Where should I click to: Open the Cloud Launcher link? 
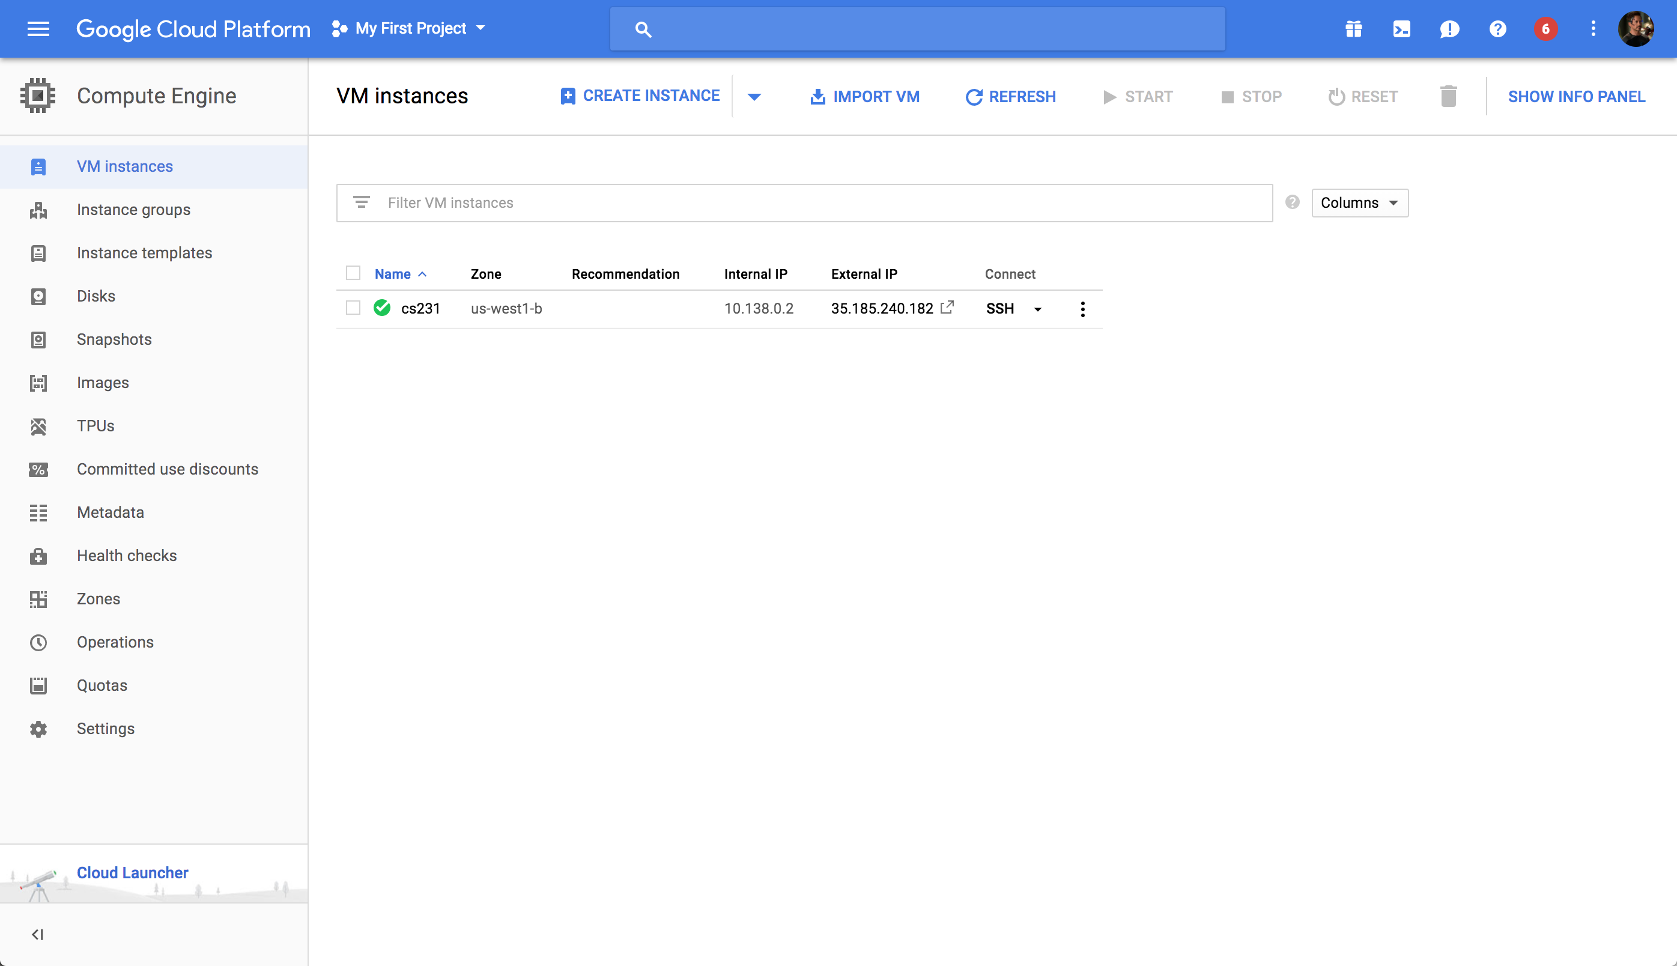pos(133,872)
